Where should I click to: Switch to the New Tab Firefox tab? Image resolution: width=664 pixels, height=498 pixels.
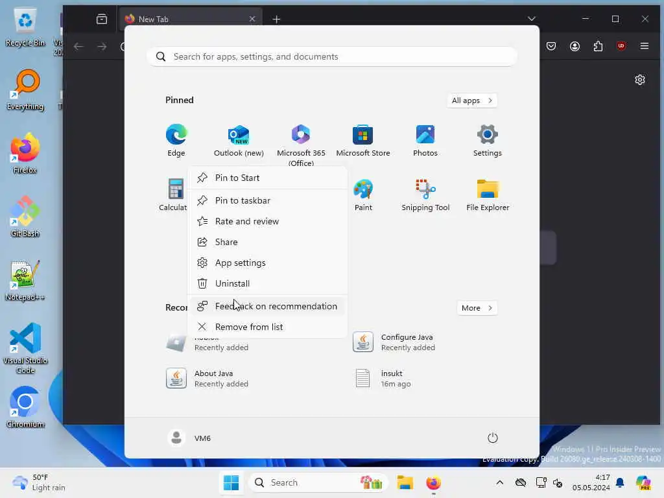tap(191, 19)
